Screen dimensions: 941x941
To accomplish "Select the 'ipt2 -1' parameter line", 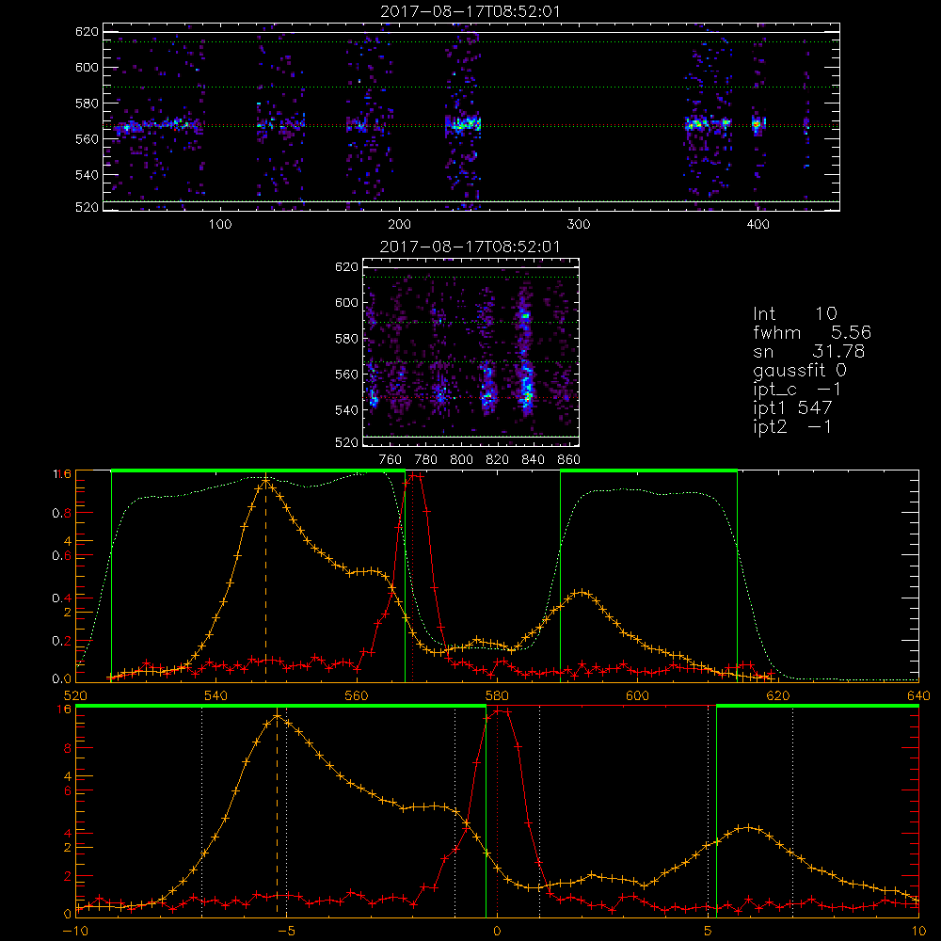I will 792,427.
